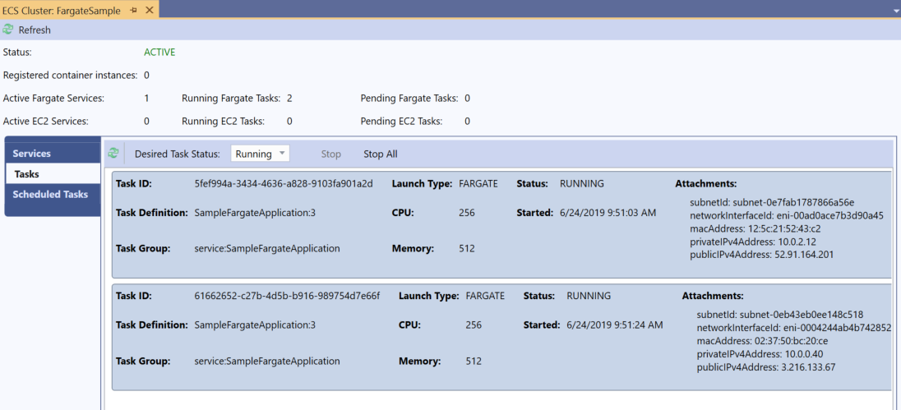Viewport: 901px width, 410px height.
Task: Switch to the Services tab
Action: click(x=53, y=154)
